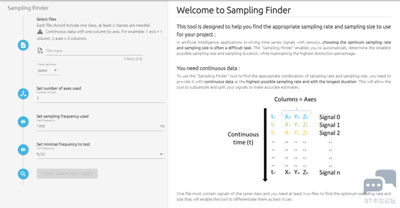This screenshot has width=400, height=208.
Task: Click the delimiter dropdown arrow
Action: (55, 70)
